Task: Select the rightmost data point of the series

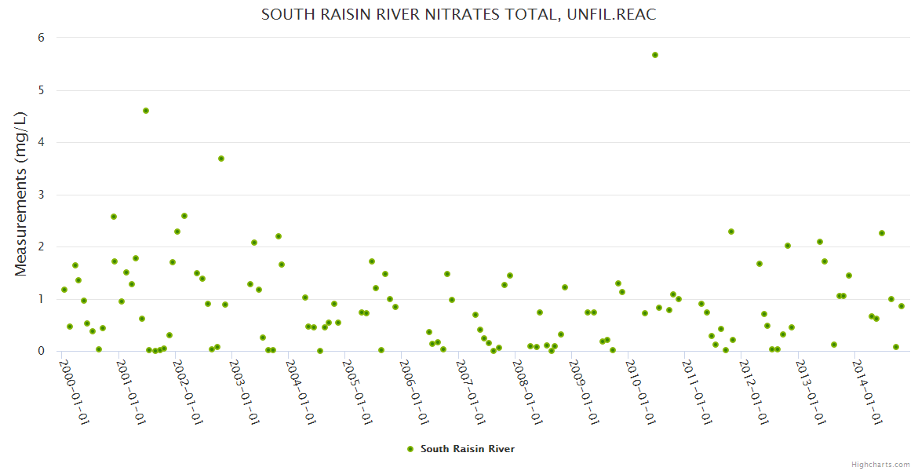Action: tap(902, 306)
